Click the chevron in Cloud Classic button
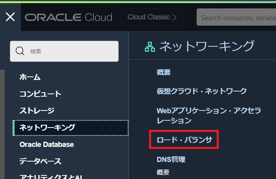 tap(174, 17)
